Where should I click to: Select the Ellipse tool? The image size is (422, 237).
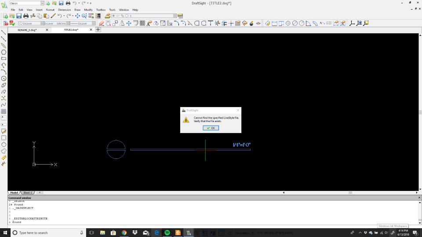[x=4, y=85]
